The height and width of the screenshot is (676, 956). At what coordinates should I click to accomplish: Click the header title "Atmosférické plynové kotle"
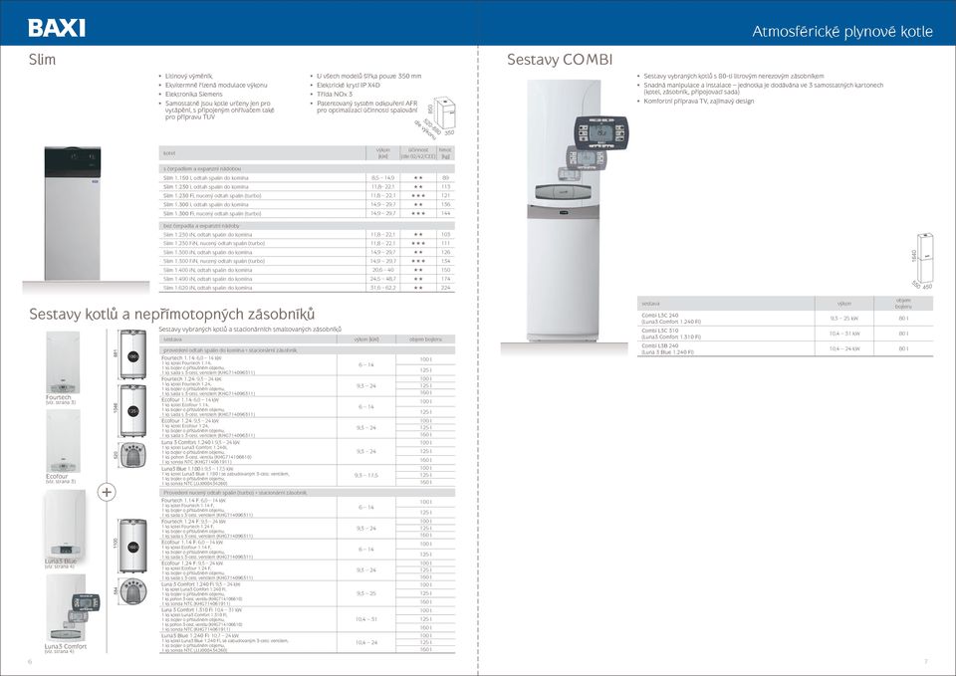tap(842, 31)
